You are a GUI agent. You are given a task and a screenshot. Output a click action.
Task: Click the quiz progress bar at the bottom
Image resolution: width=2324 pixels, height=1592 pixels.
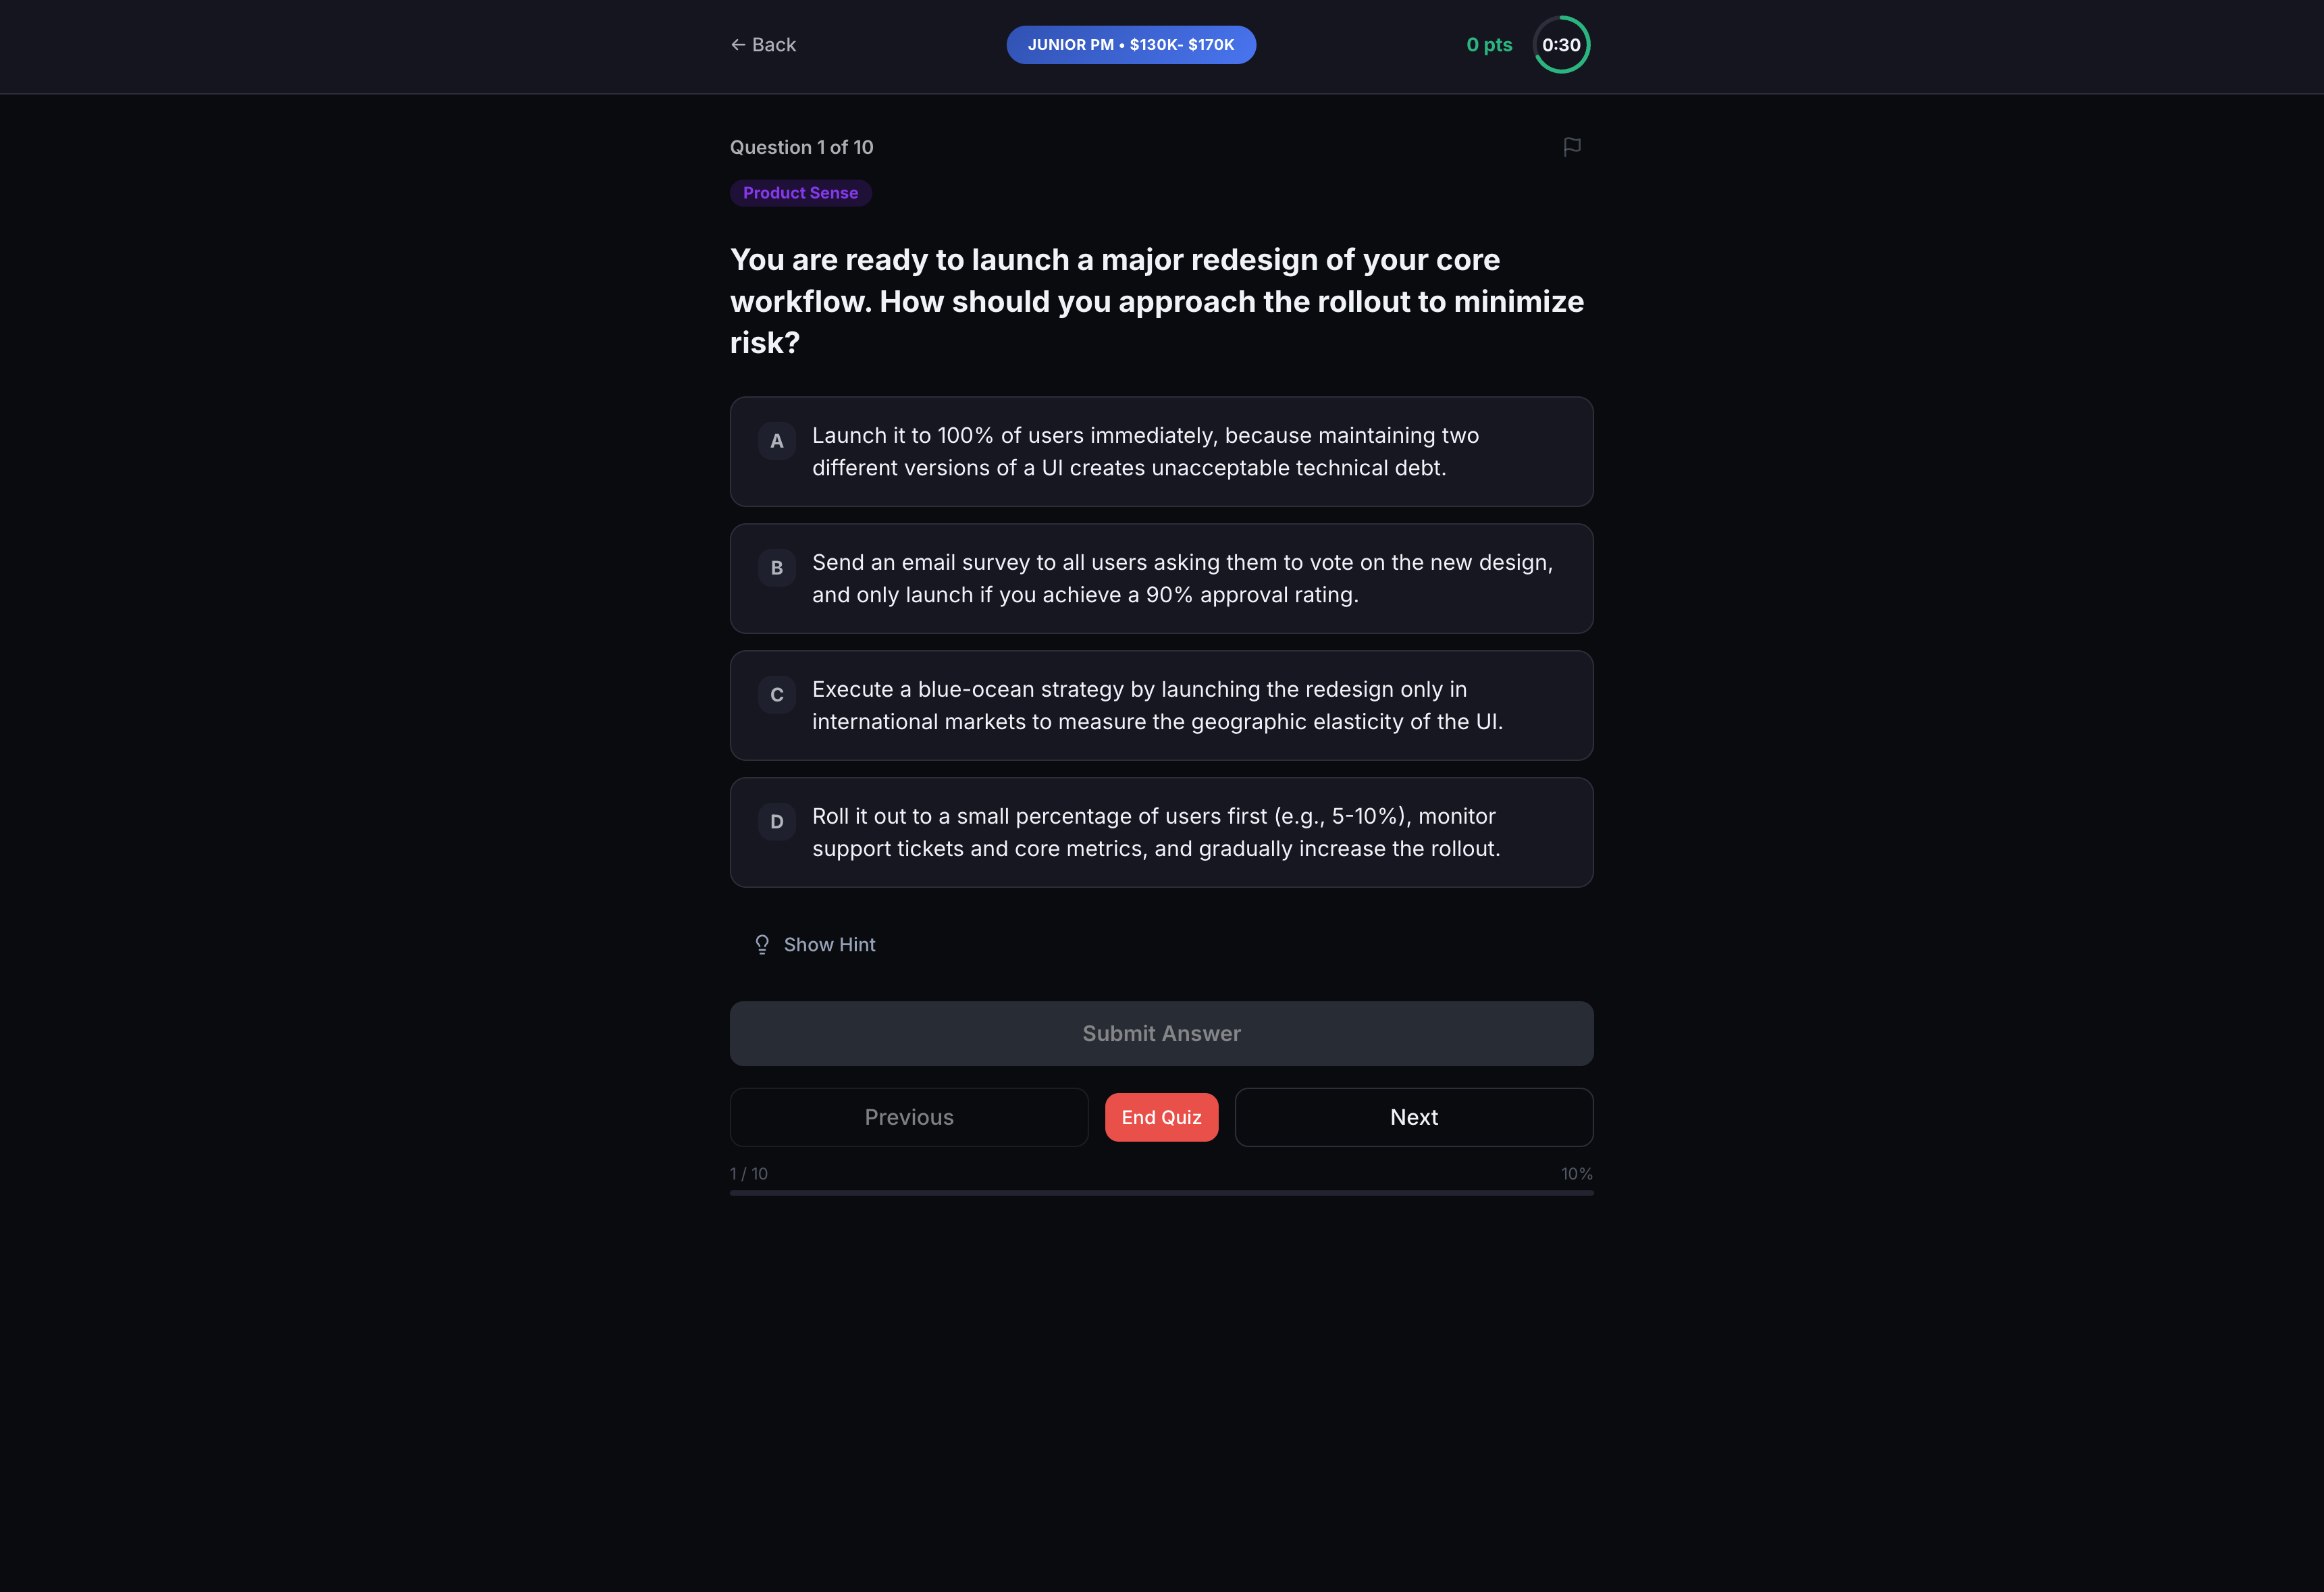point(1160,1192)
